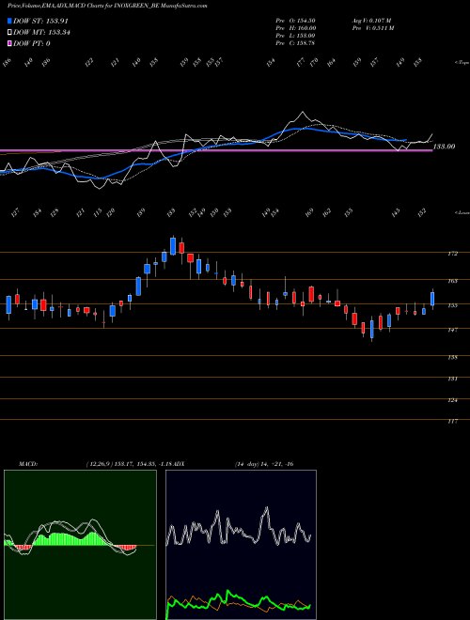Image resolution: width=470 pixels, height=620 pixels.
Task: Click the 'Pre O: 154.30' value
Action: 295,21
